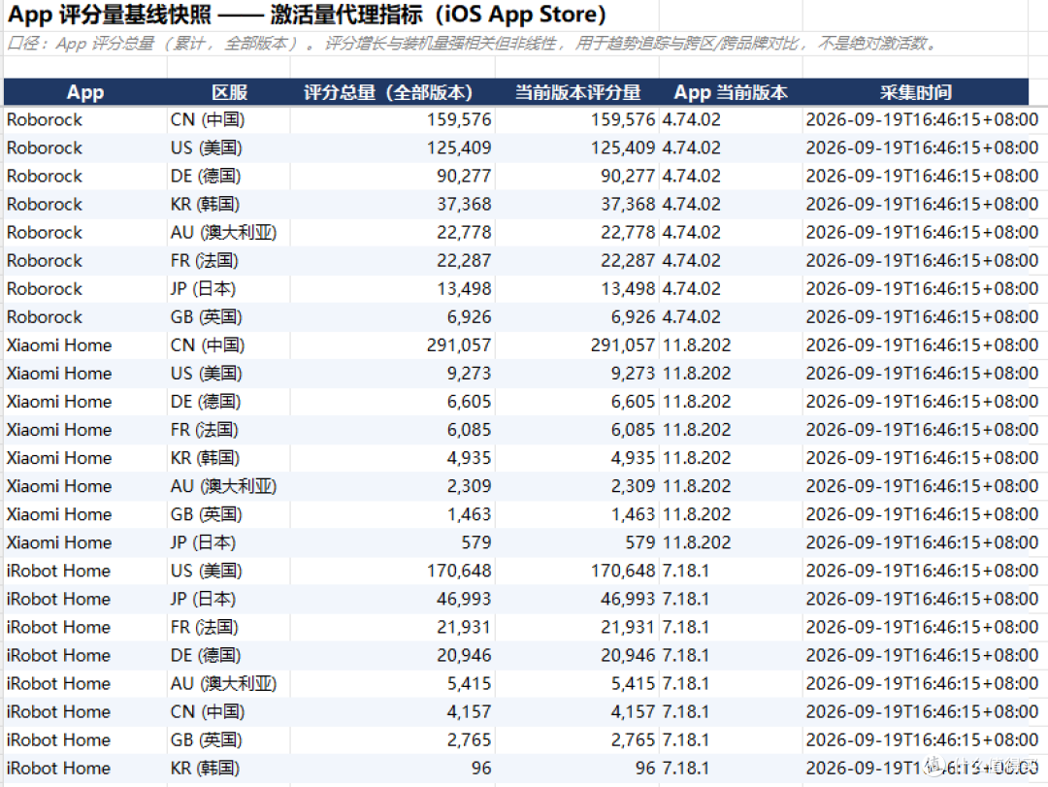Viewport: 1048px width, 787px height.
Task: Select 'CN (中国)' in the iRobot Home row
Action: coord(208,711)
